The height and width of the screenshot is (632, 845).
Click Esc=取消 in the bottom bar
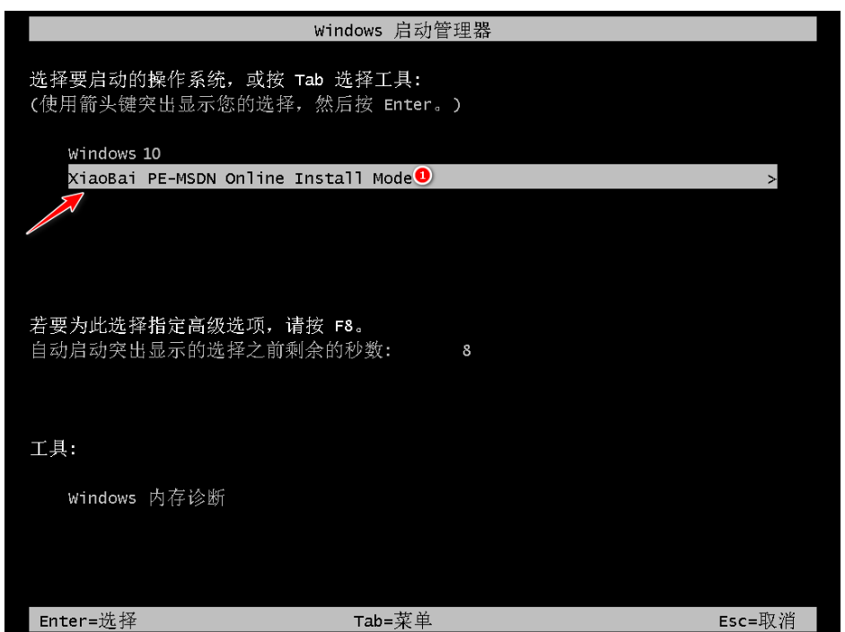(x=757, y=620)
